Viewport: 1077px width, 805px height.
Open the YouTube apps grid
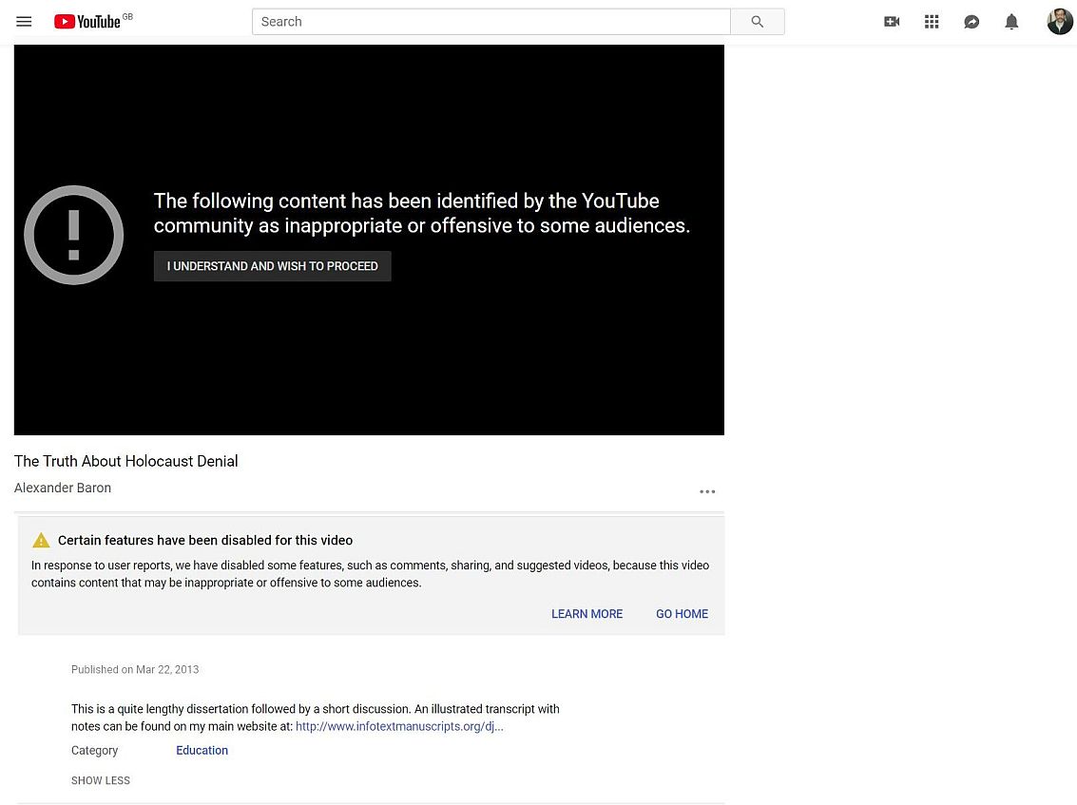pos(932,22)
